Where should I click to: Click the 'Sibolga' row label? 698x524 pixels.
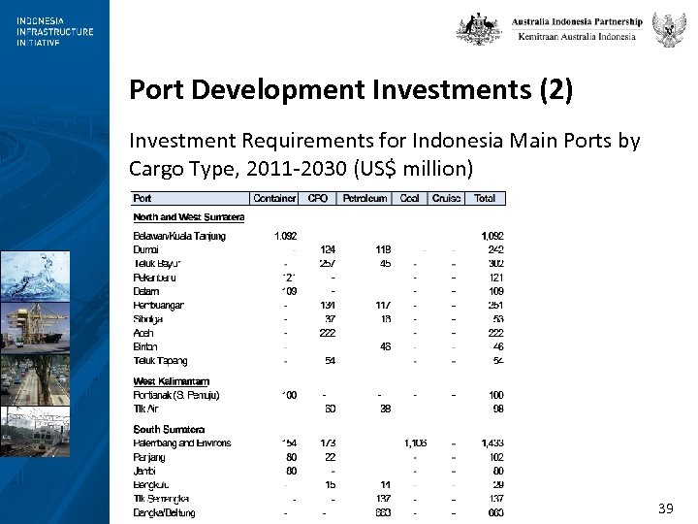[147, 319]
